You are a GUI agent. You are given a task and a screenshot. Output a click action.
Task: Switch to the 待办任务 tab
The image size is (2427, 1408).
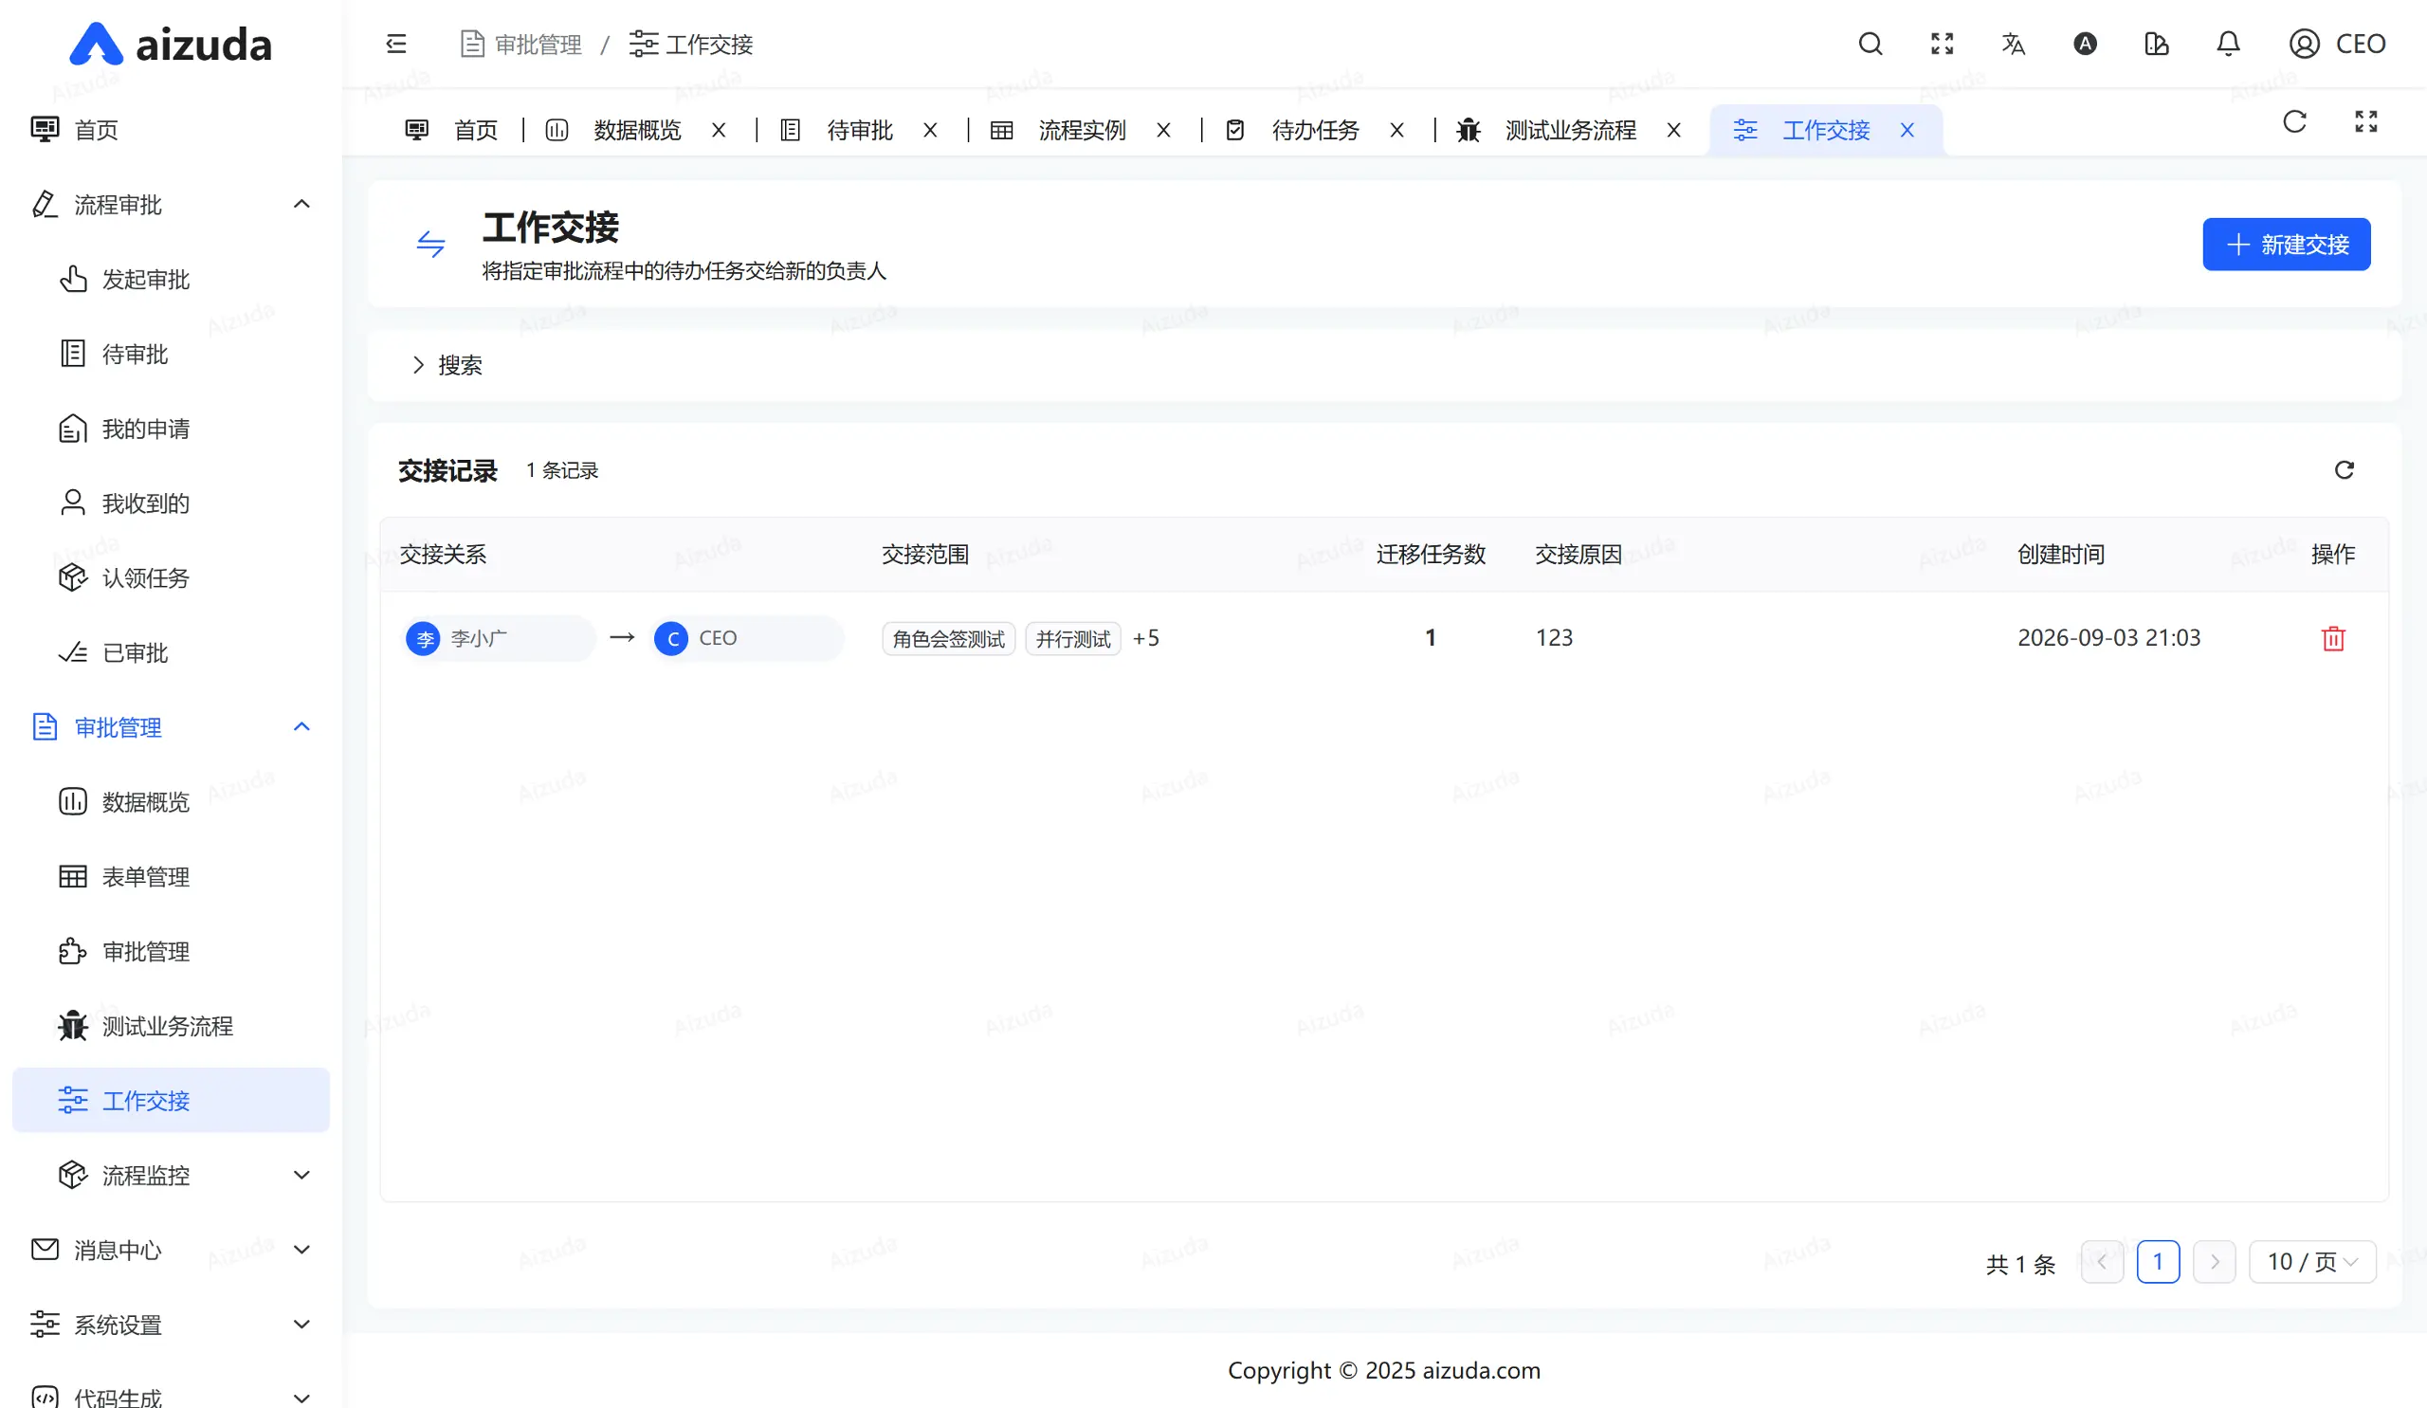1315,130
